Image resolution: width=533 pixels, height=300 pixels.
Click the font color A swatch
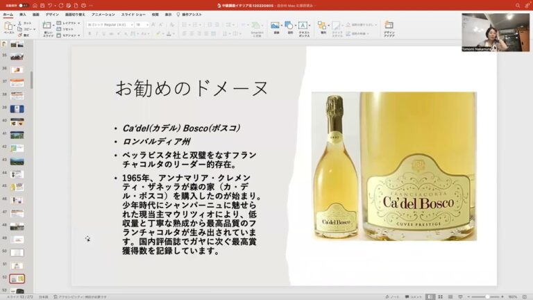click(169, 33)
